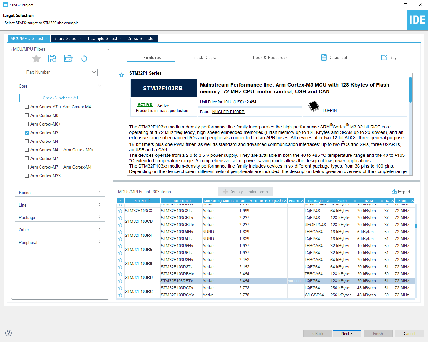Remove the Unit Price column with X

click(x=285, y=201)
